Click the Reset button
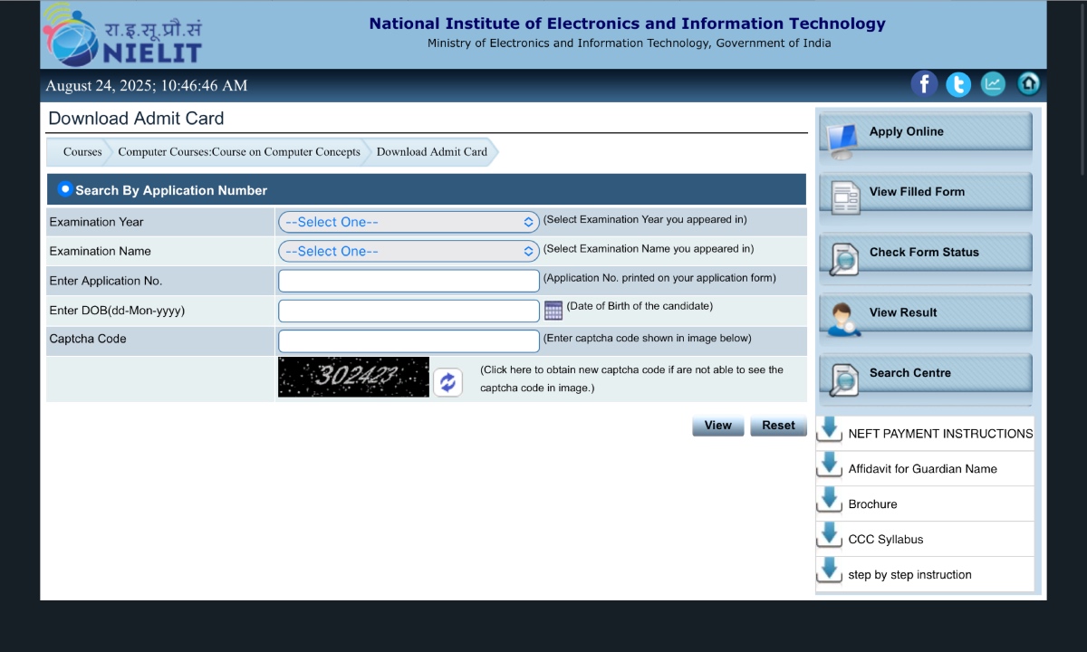Screen dimensions: 1087x652 click(778, 426)
